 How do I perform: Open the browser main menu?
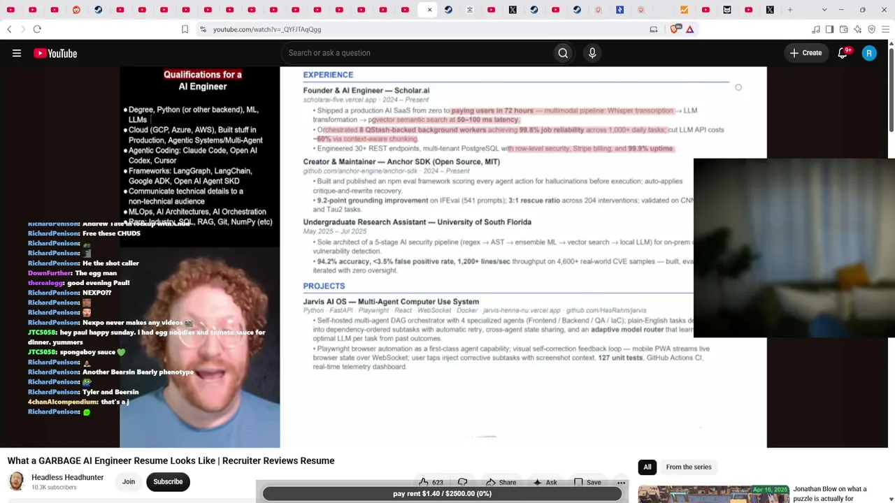886,29
